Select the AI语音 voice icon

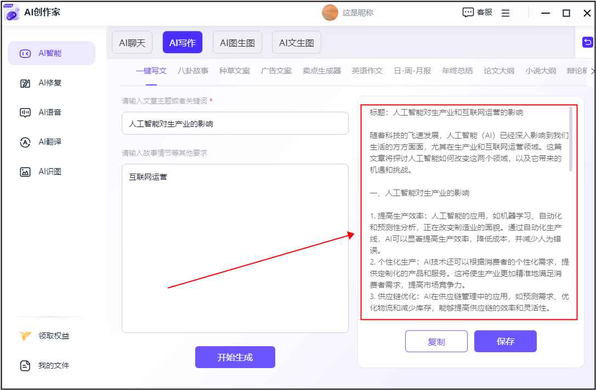coord(25,113)
